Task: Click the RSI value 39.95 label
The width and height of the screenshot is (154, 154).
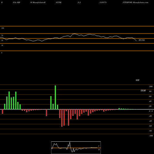Action: (x=142, y=40)
